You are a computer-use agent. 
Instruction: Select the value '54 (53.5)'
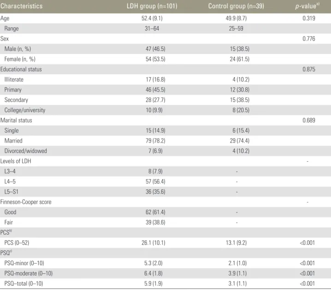click(x=155, y=59)
